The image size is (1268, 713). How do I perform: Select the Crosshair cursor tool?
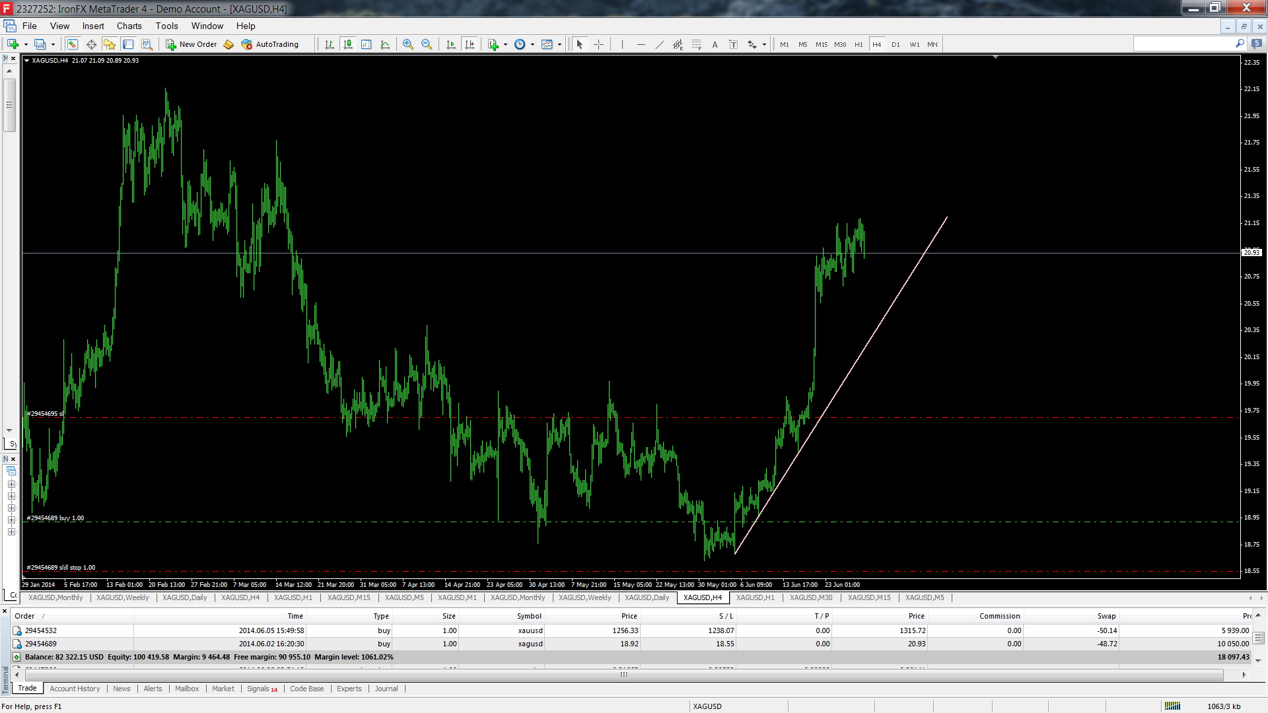tap(598, 44)
